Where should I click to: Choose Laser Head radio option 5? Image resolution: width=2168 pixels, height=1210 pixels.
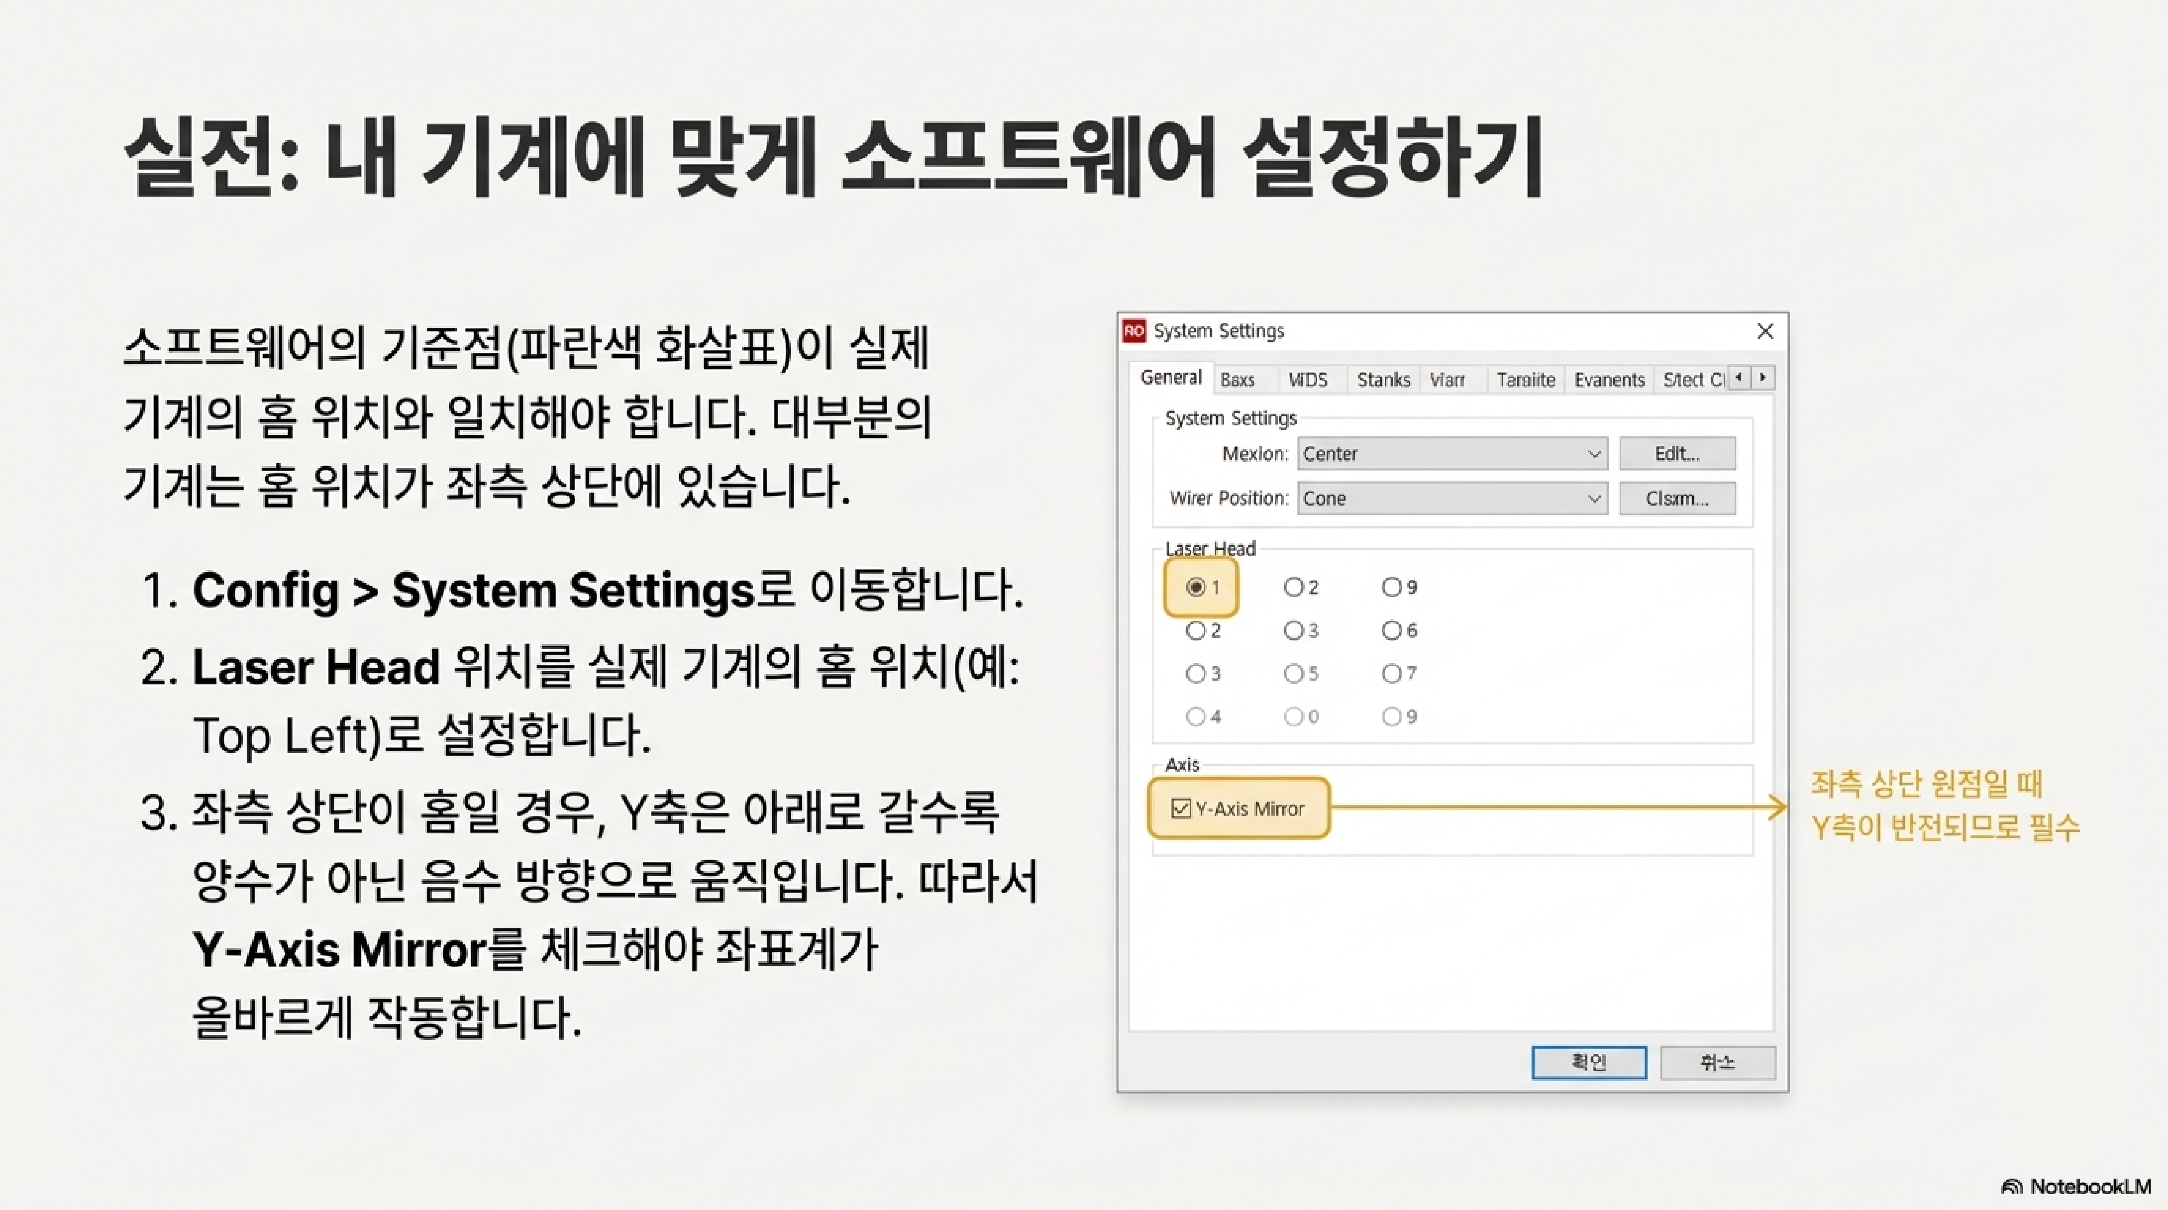pyautogui.click(x=1294, y=673)
